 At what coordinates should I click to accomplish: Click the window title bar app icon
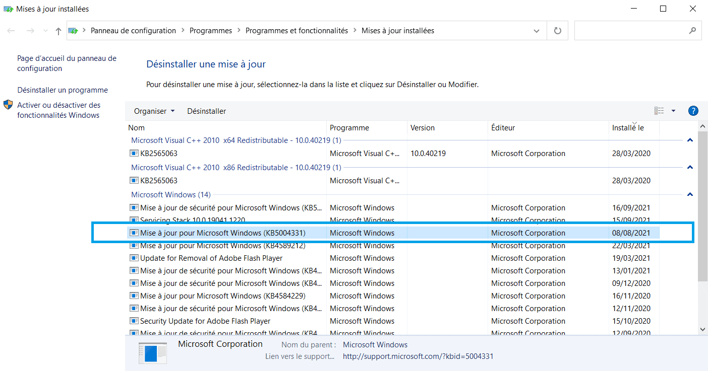point(8,9)
